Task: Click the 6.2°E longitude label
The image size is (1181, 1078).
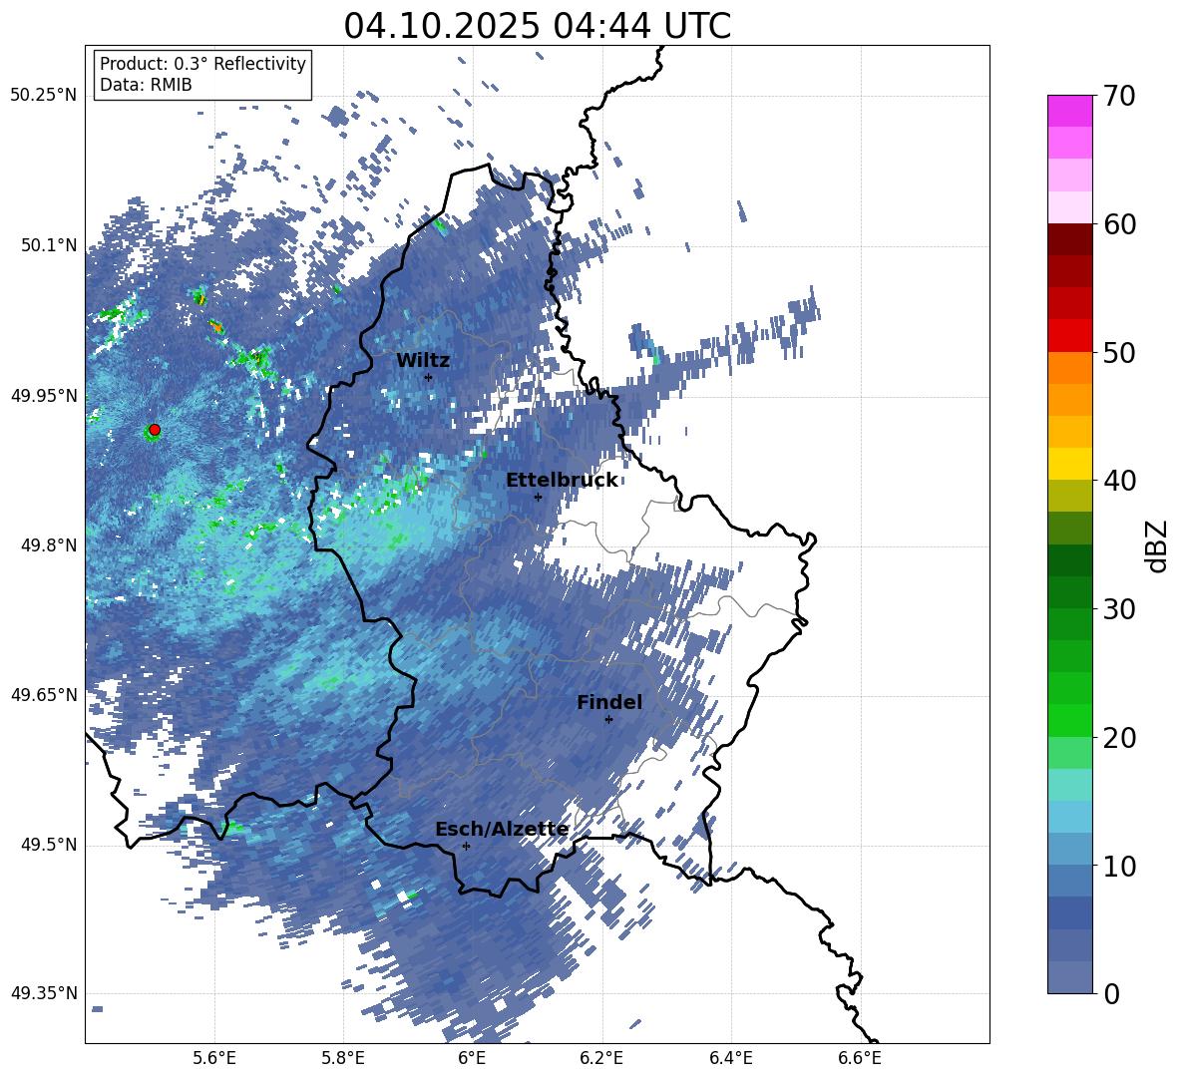Action: pos(601,1058)
